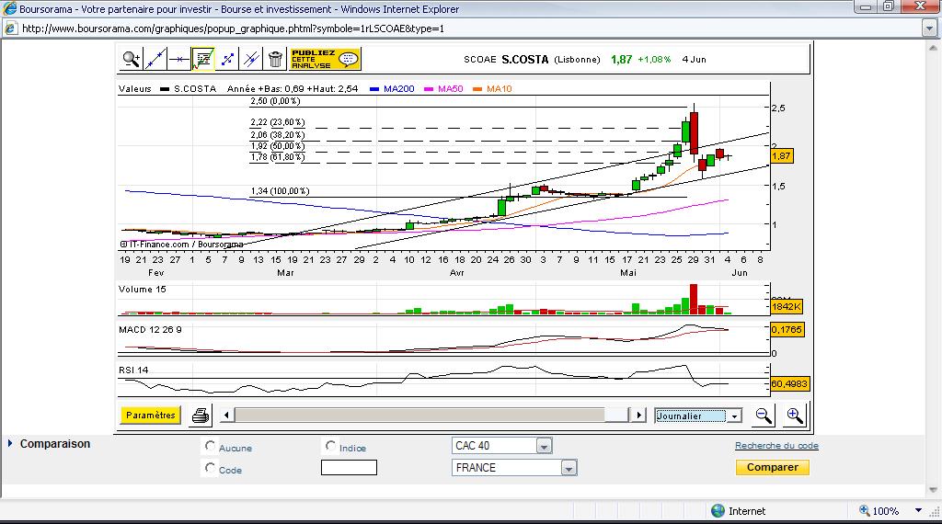Click the MA10 legend label
The image size is (942, 524).
pyautogui.click(x=500, y=89)
